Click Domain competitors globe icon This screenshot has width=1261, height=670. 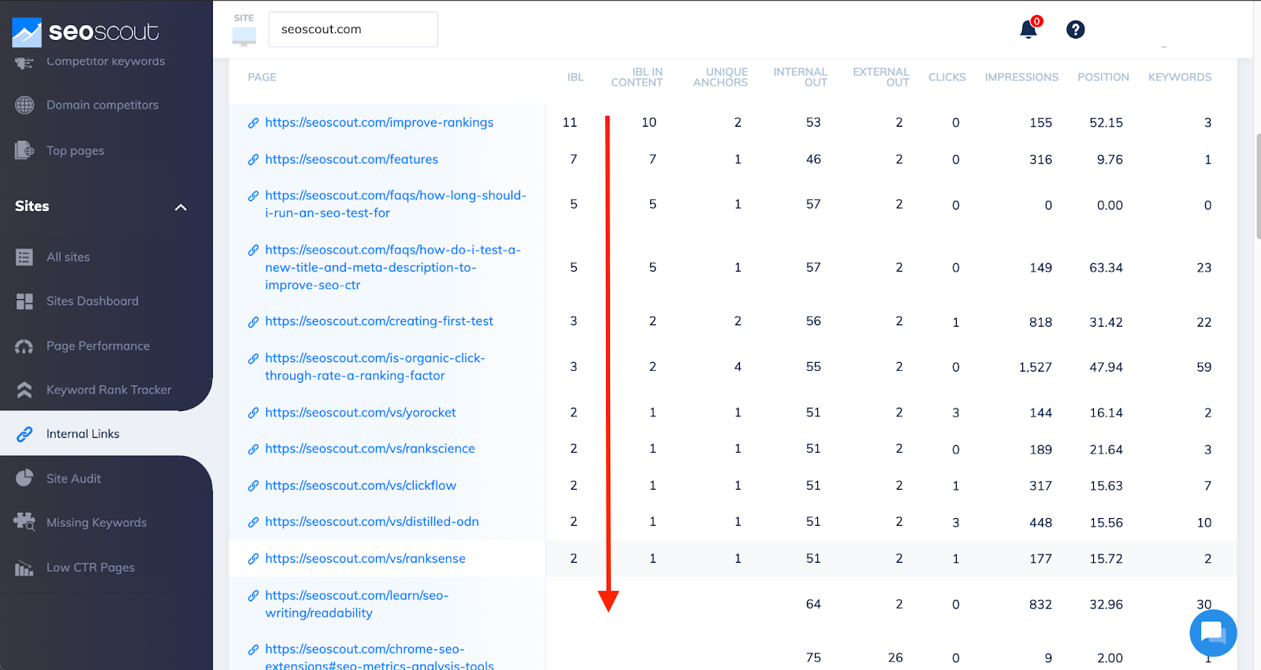[x=24, y=105]
